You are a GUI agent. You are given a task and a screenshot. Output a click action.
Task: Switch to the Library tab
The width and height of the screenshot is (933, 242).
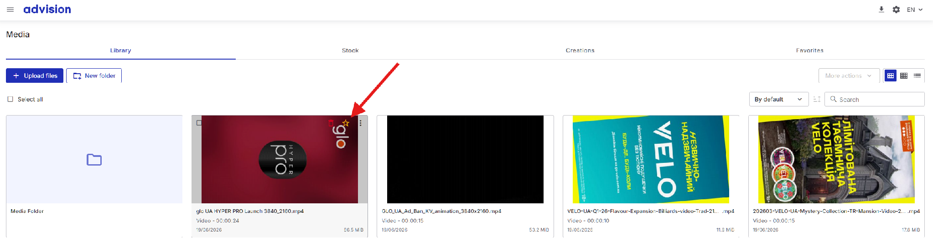coord(120,50)
